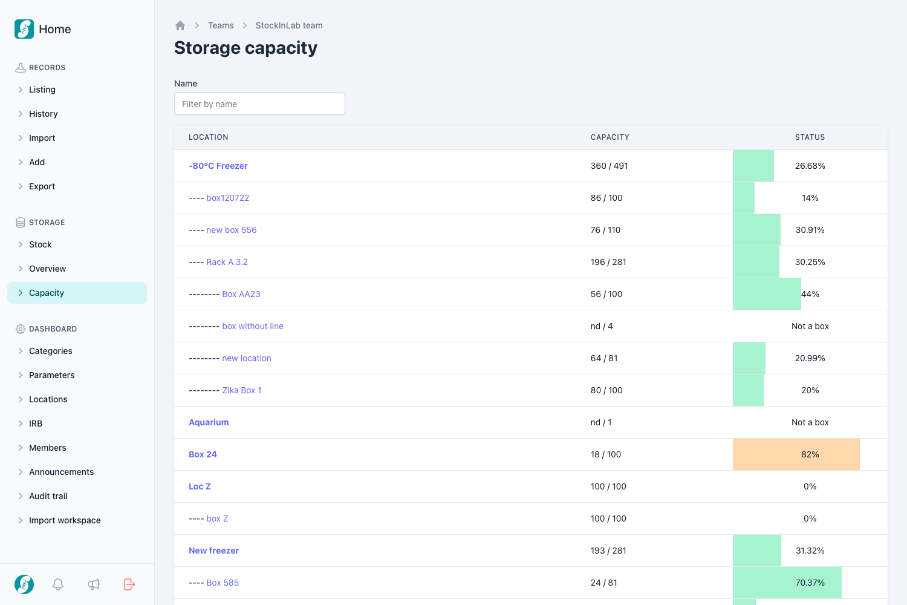
Task: Click the 193 / 281 capacity value
Action: click(x=608, y=551)
